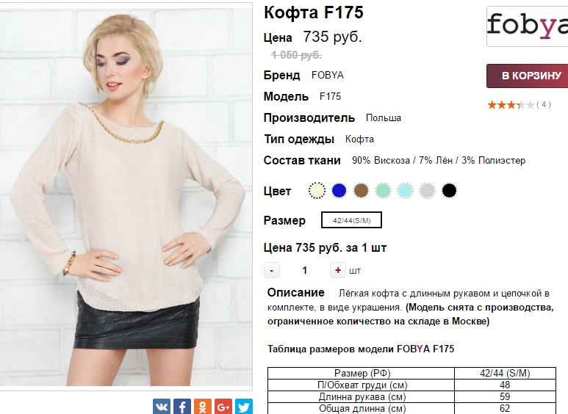Add item with В КОРЗИНУ button
The height and width of the screenshot is (414, 568).
(x=528, y=76)
